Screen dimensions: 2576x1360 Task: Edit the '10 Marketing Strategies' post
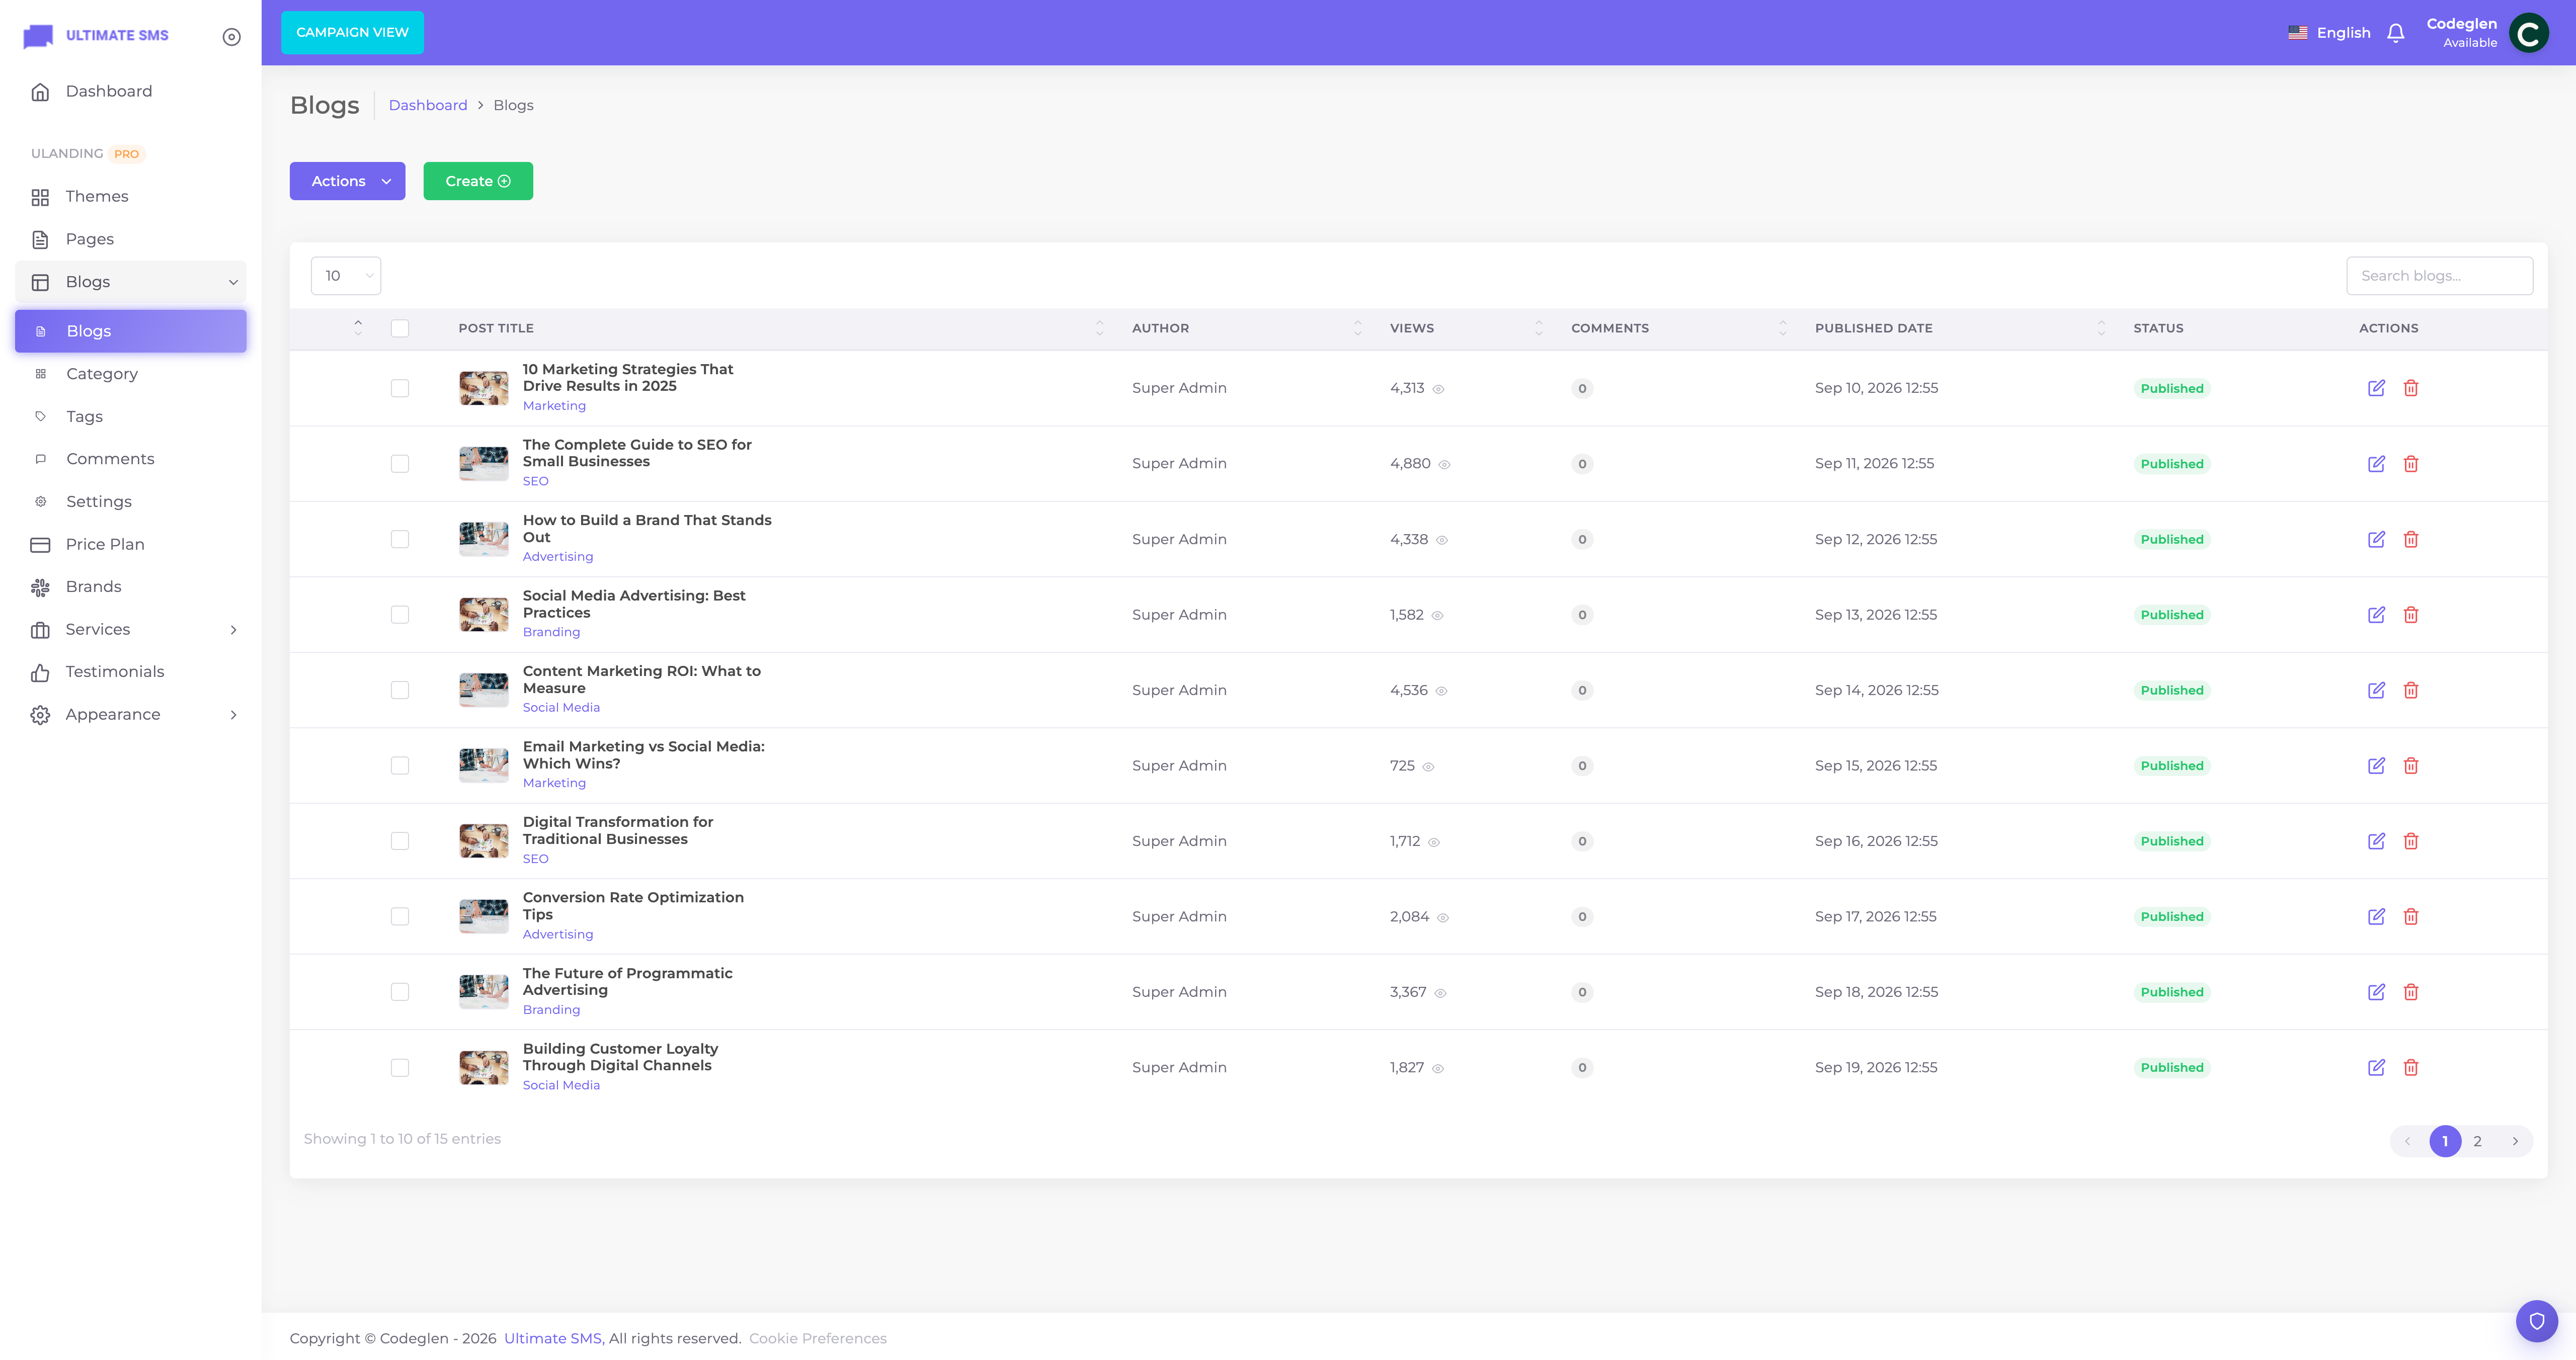click(x=2376, y=388)
